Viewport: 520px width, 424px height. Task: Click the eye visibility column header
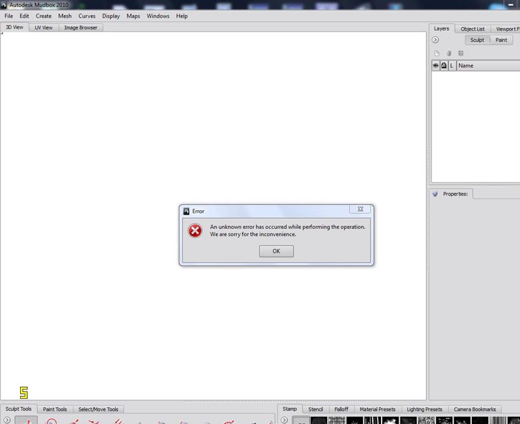point(435,66)
